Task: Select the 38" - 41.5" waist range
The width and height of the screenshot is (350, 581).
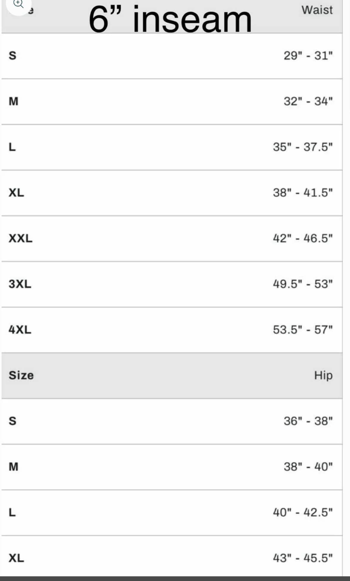Action: (x=303, y=192)
